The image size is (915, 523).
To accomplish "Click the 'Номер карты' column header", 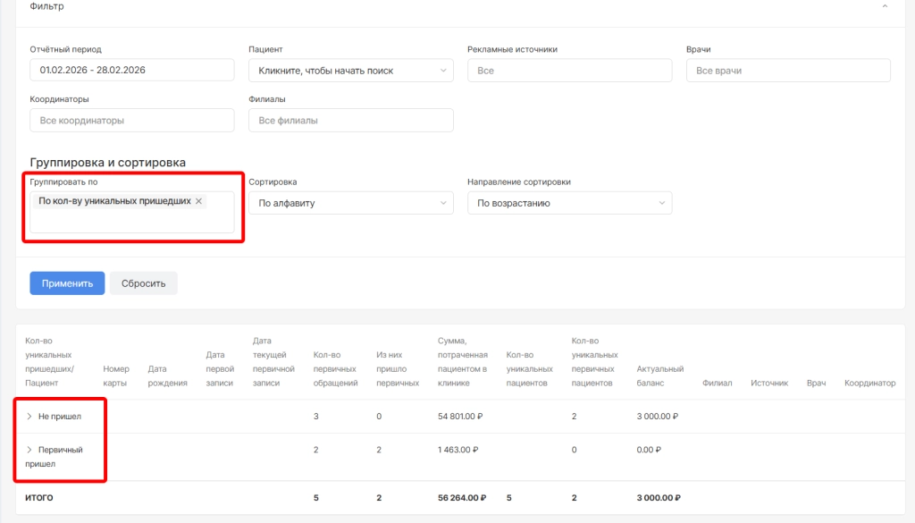I will [116, 375].
